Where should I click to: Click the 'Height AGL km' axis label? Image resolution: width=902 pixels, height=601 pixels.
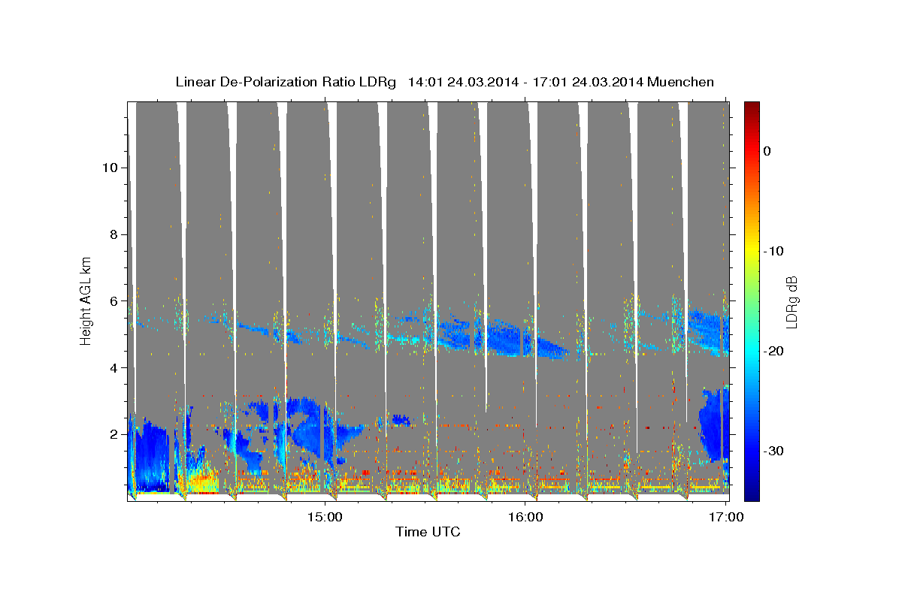tap(86, 300)
